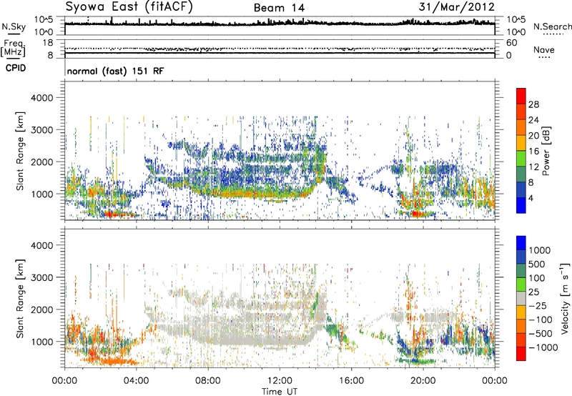Click 'normal (fast) 151 RF' text
This screenshot has width=572, height=396.
click(x=115, y=71)
